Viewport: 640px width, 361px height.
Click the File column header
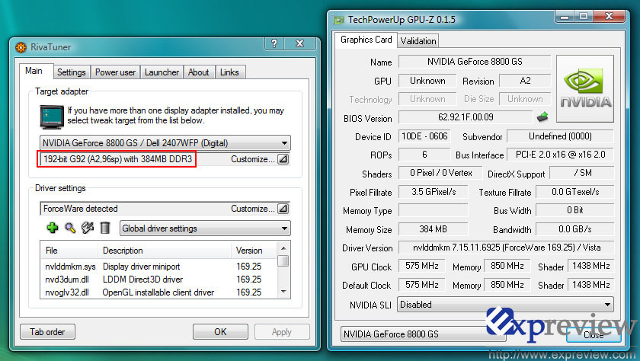tap(69, 251)
